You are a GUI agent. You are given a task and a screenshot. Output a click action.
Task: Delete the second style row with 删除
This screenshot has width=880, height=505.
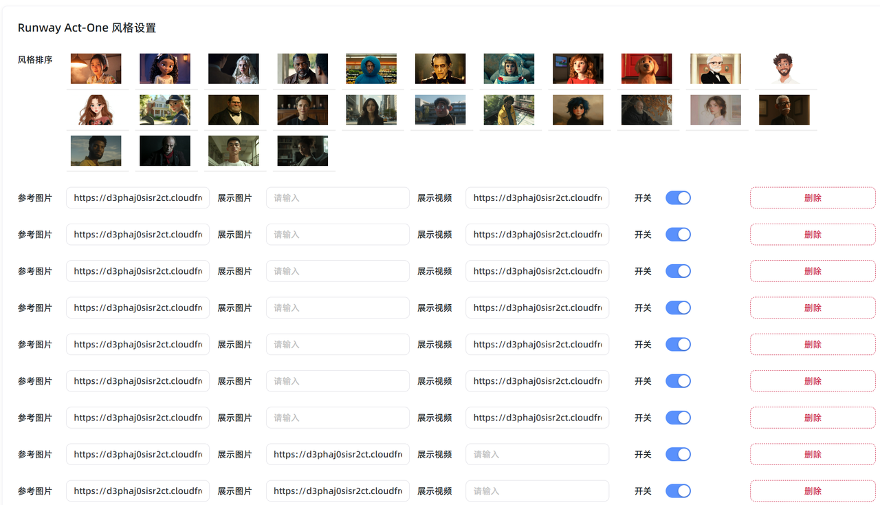coord(813,235)
